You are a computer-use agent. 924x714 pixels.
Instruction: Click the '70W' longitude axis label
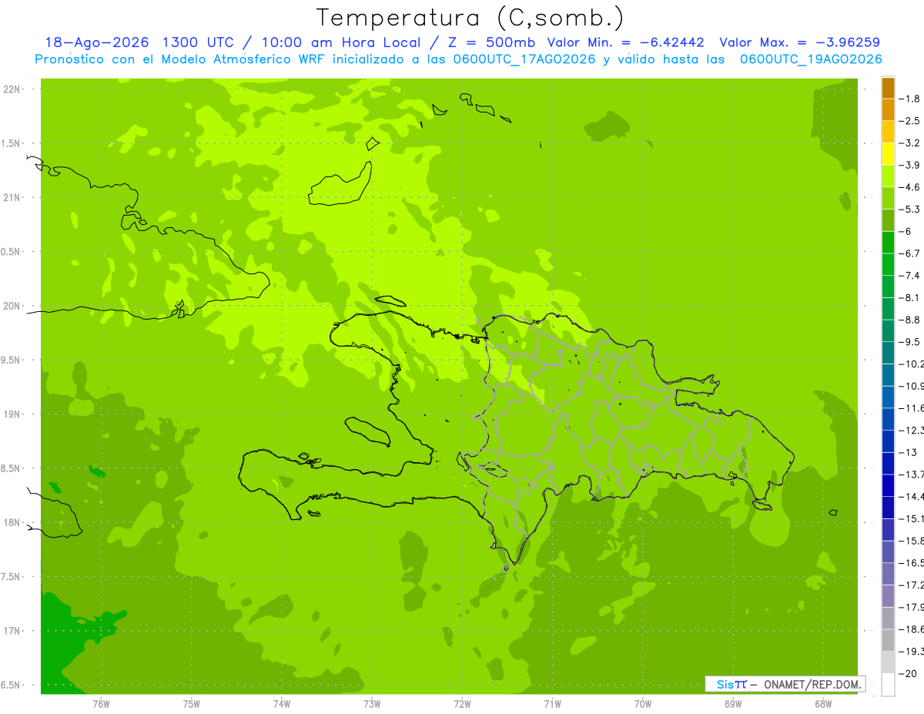point(643,703)
